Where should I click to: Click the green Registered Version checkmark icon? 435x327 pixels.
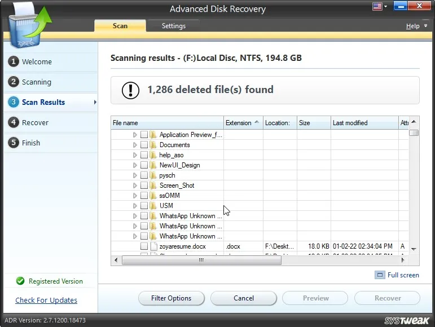click(20, 281)
